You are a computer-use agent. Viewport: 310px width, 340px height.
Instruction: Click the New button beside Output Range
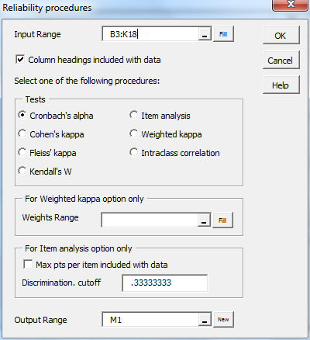click(x=223, y=320)
